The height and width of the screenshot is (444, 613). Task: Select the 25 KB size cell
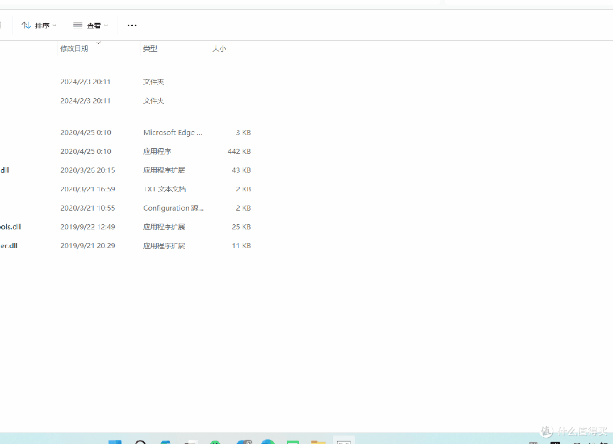(x=241, y=227)
